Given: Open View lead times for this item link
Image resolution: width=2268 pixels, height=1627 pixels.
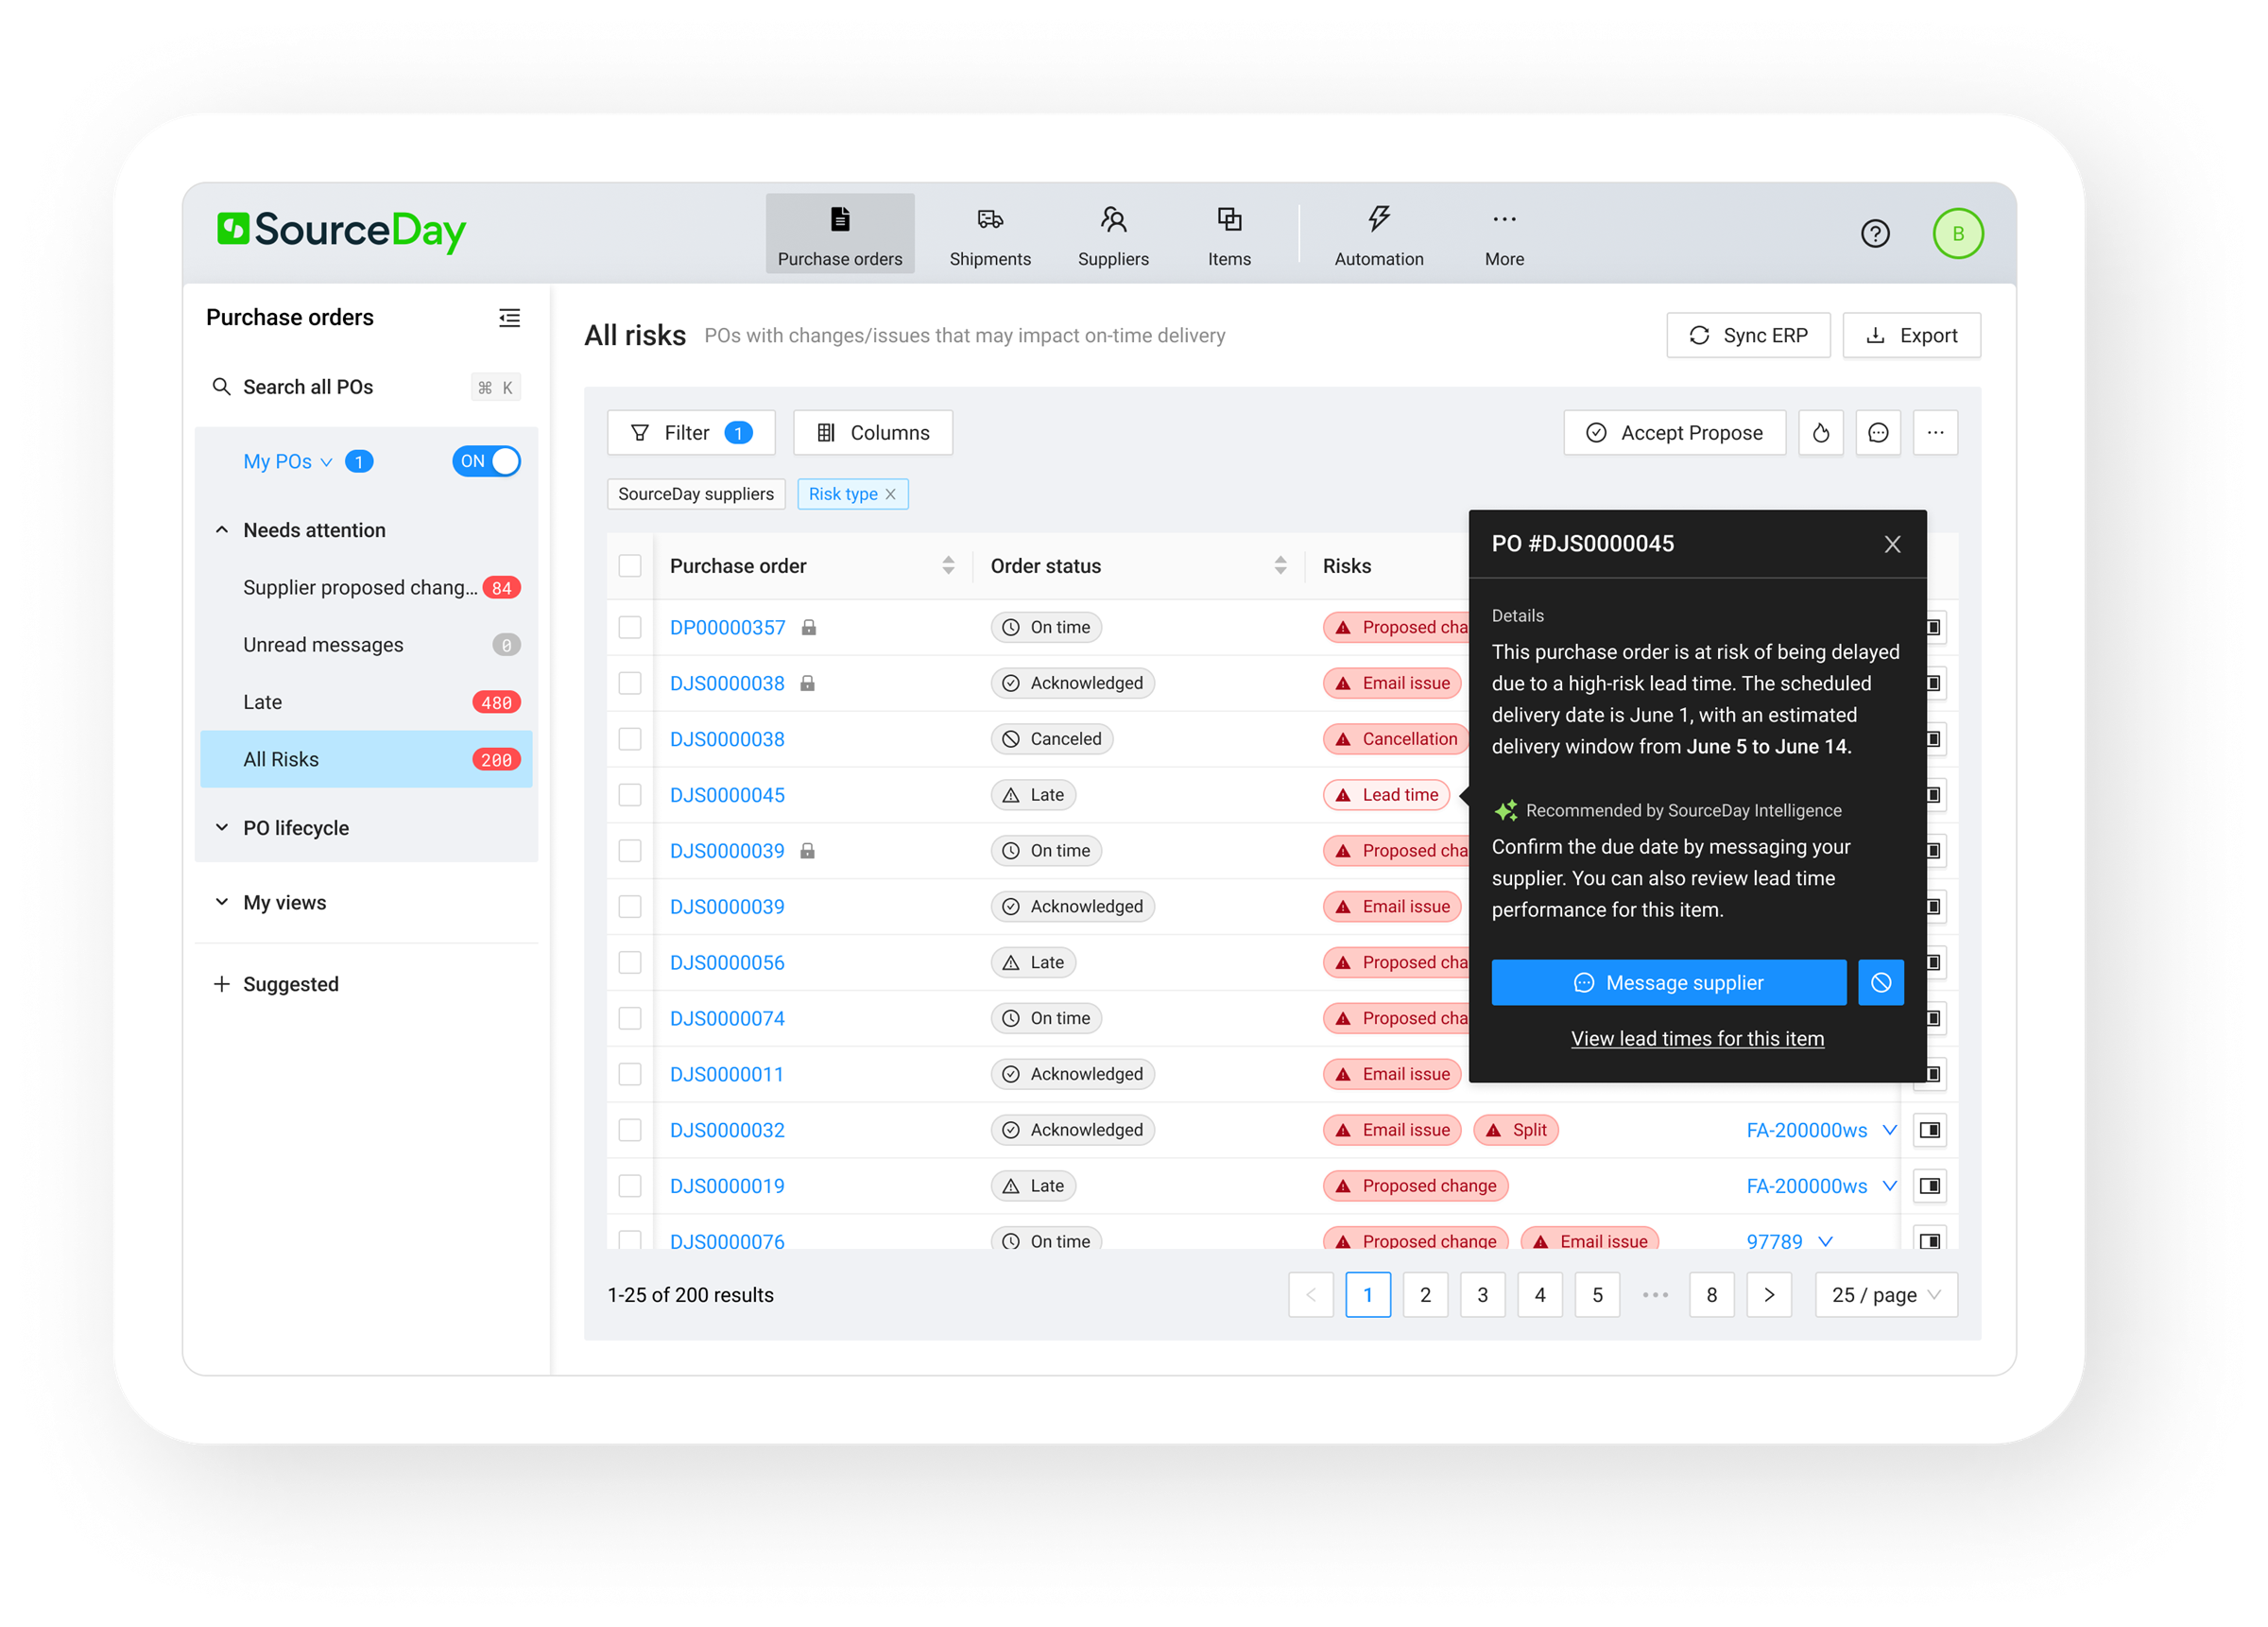Looking at the screenshot, I should tap(1696, 1039).
